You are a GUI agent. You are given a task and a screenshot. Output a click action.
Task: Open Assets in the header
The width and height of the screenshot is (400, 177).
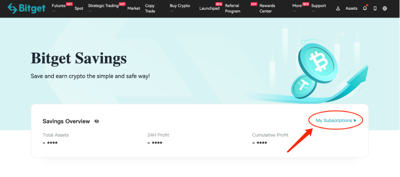(x=351, y=8)
